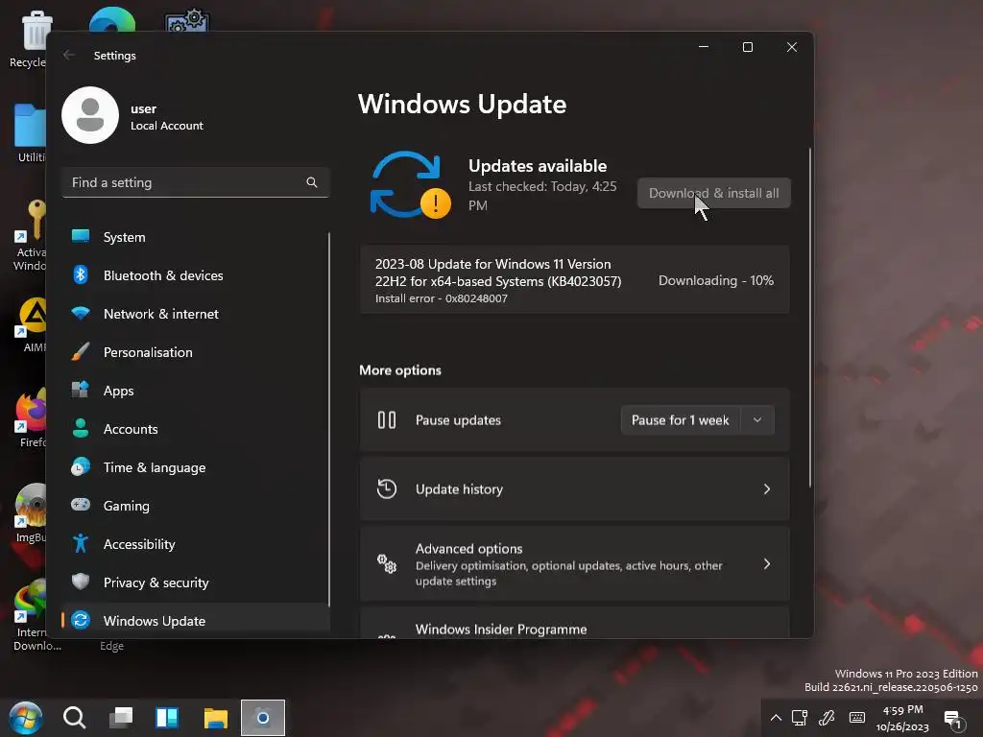
Task: Click the Gaming controller icon
Action: tap(81, 505)
